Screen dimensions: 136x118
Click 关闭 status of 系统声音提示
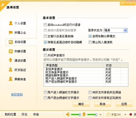108,69
